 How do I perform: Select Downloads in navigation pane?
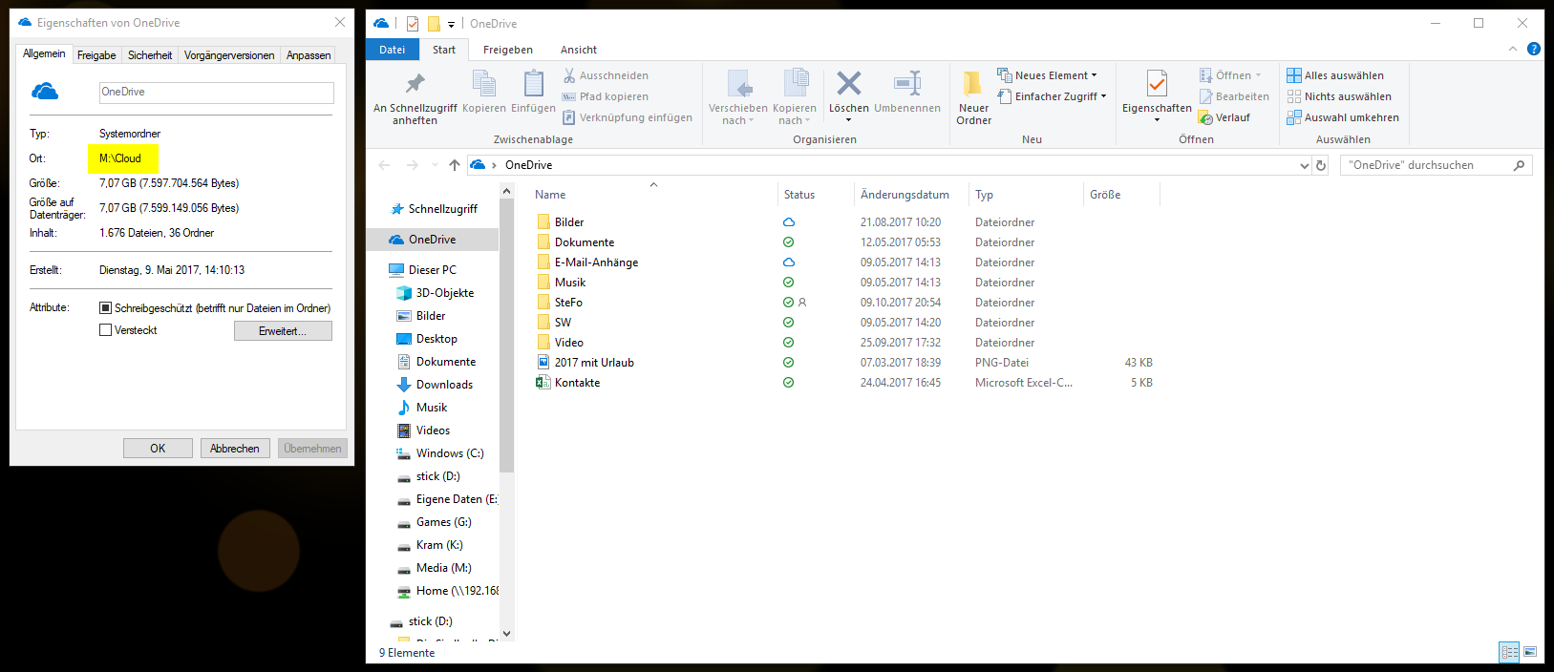pyautogui.click(x=436, y=385)
